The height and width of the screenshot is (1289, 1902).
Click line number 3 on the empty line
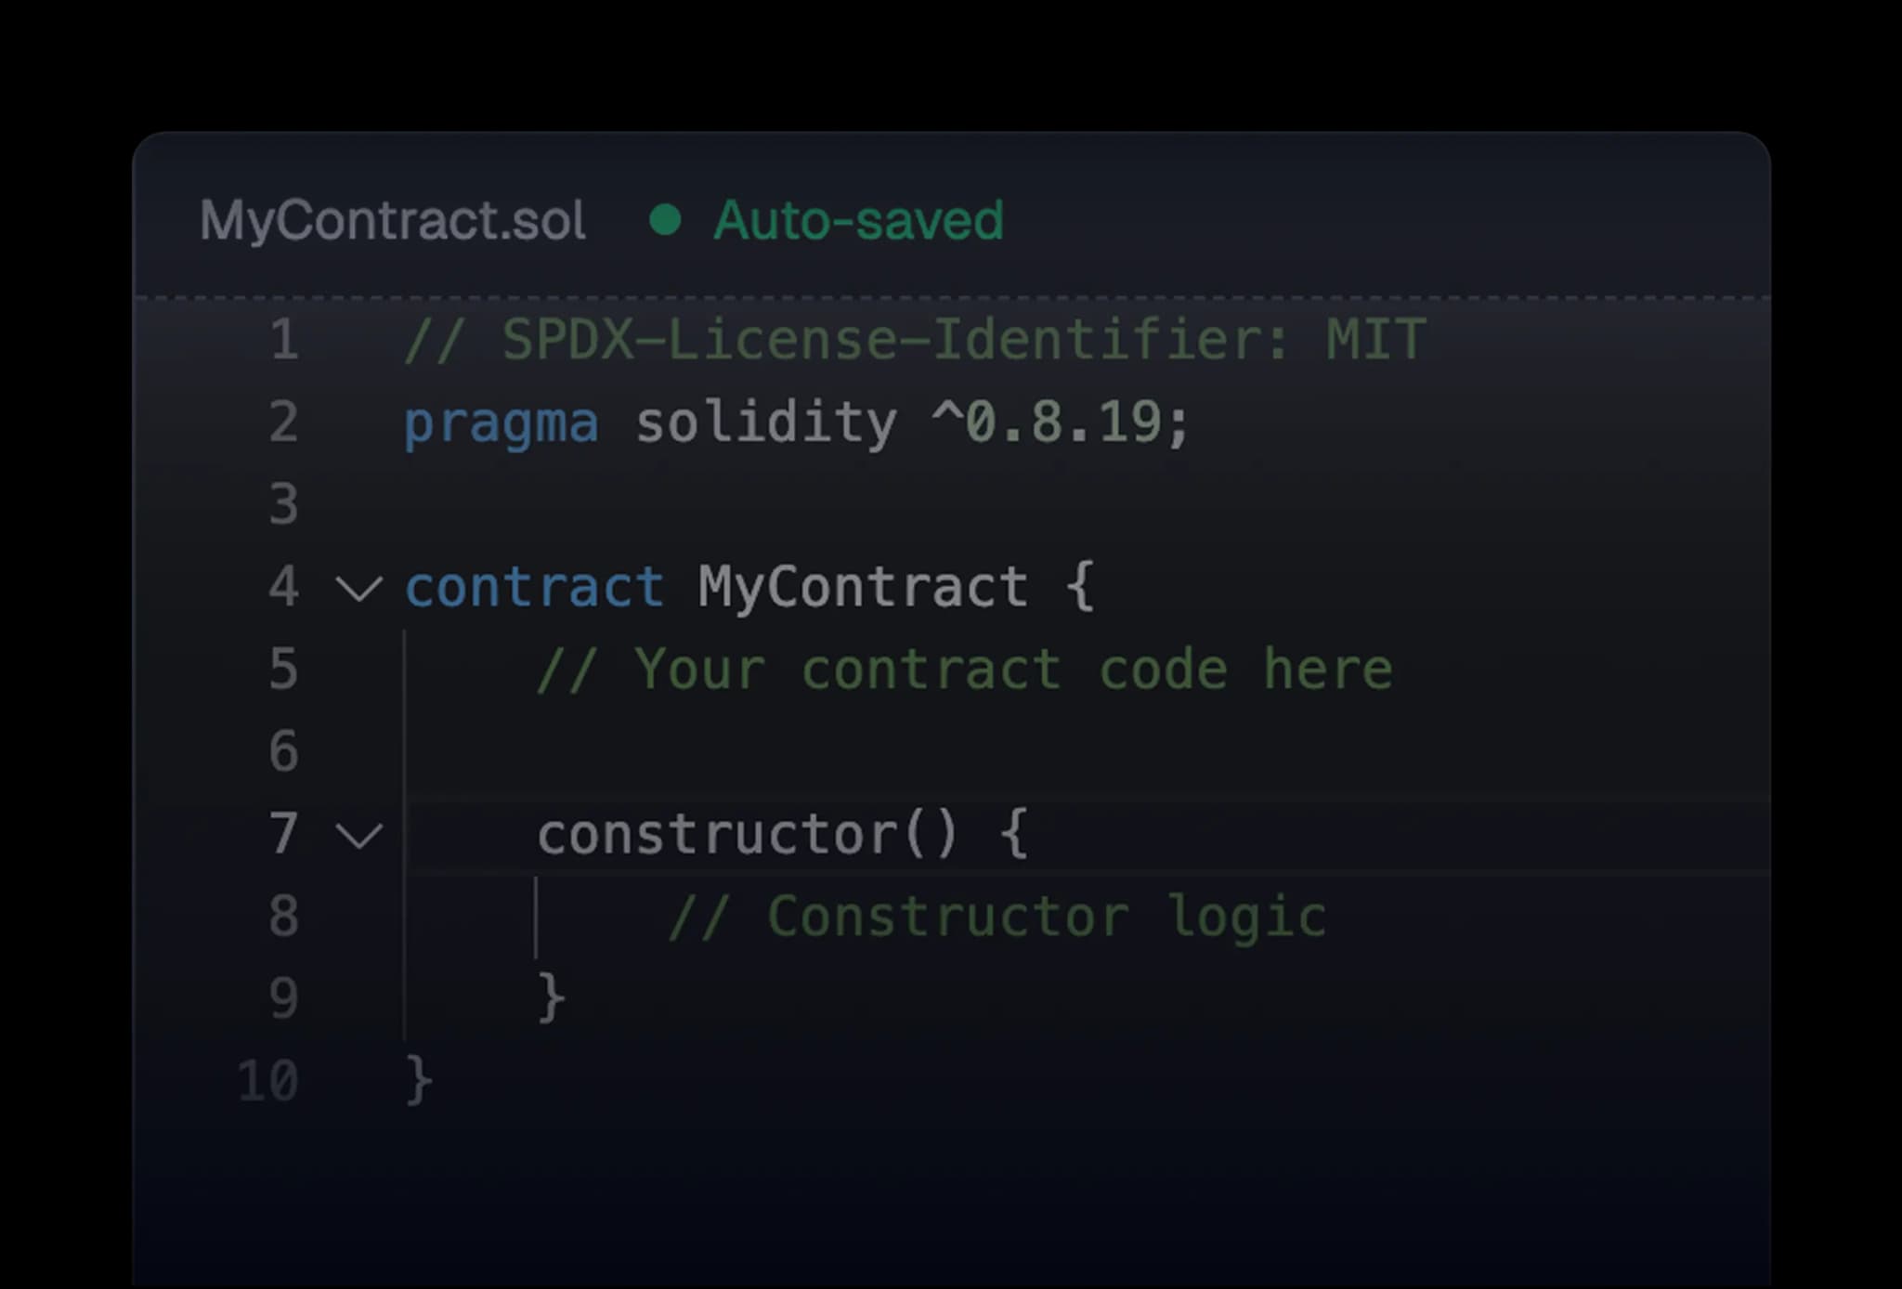[x=284, y=504]
